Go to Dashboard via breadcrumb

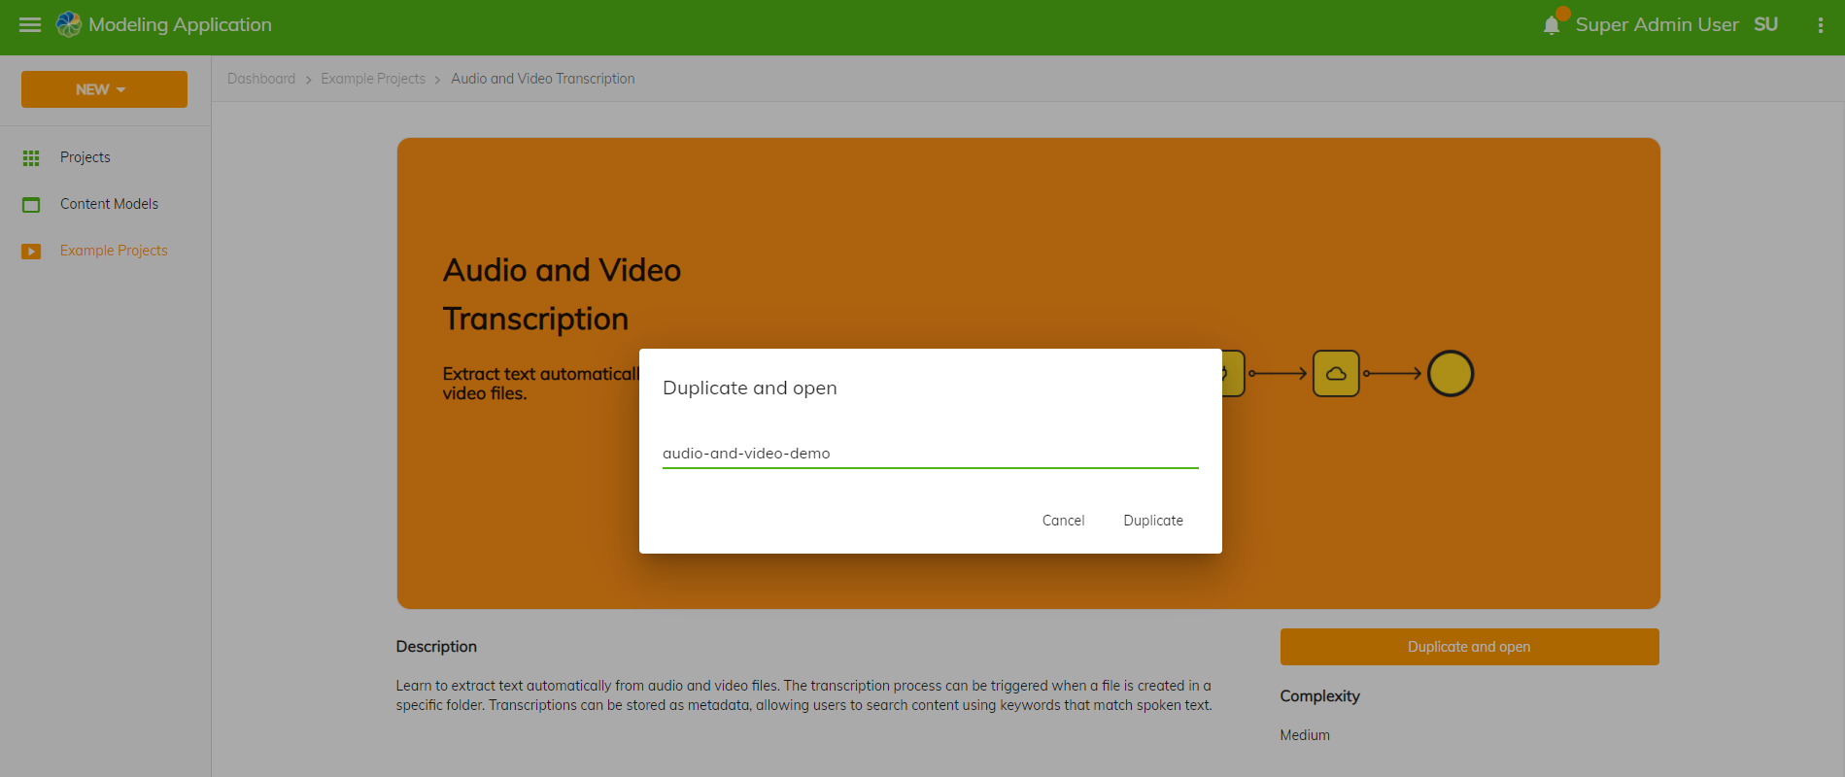(x=261, y=79)
